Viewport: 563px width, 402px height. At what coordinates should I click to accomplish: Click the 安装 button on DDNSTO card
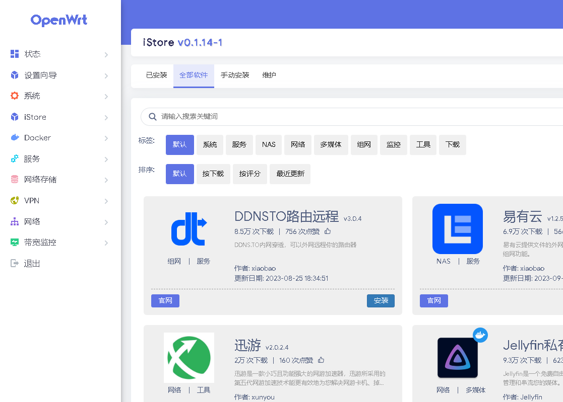point(381,300)
